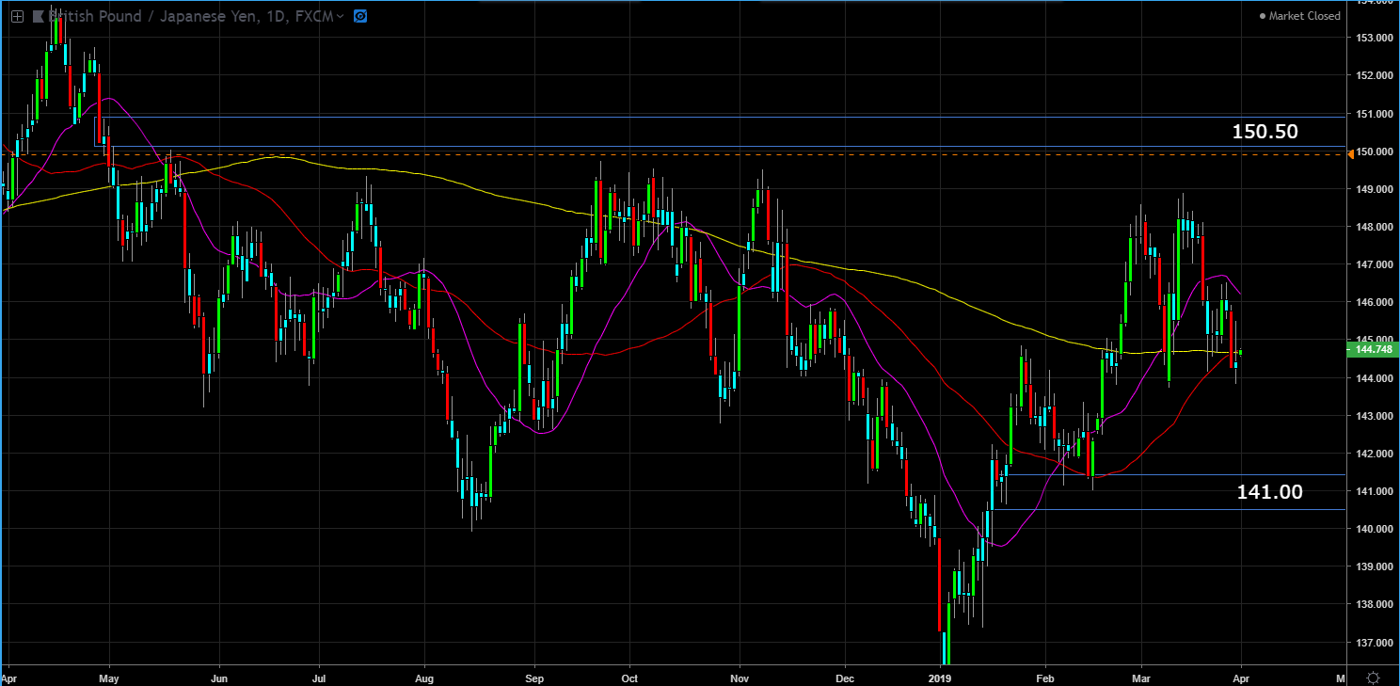Click the Market Closed status indicator
This screenshot has height=686, width=1400.
click(1299, 16)
